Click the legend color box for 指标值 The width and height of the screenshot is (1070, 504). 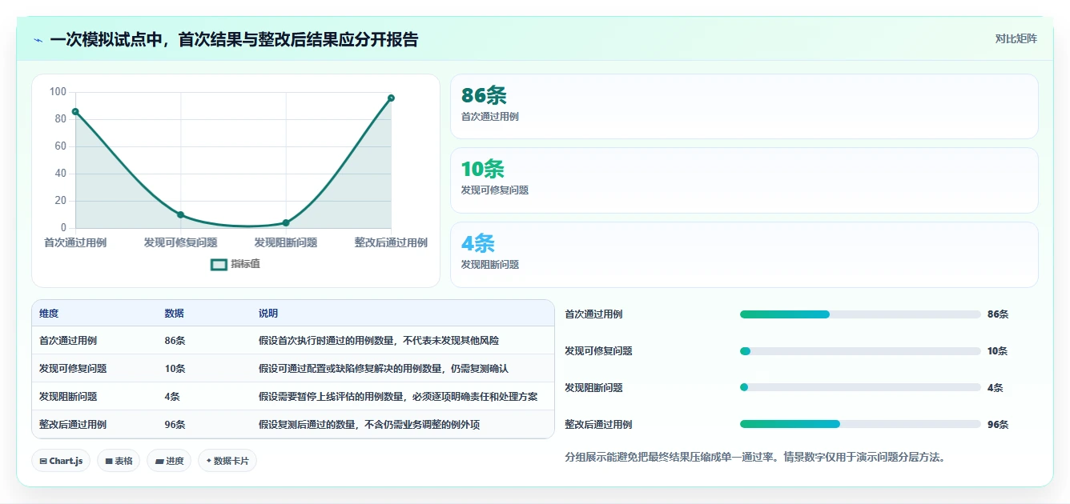point(219,264)
